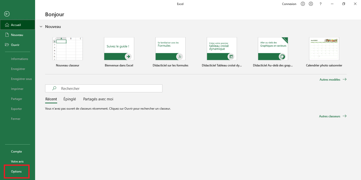The height and width of the screenshot is (180, 361).
Task: Open Informations in the sidebar
Action: click(18, 59)
